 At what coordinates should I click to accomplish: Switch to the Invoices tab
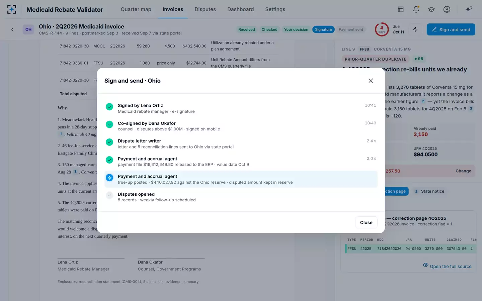point(173,9)
